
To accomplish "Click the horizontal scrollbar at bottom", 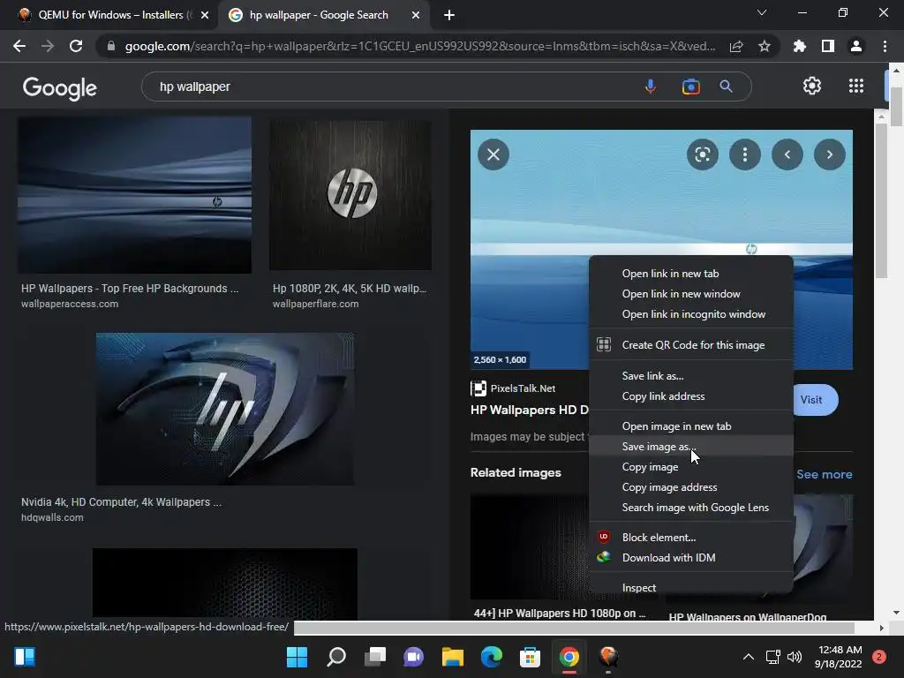I will tap(574, 628).
